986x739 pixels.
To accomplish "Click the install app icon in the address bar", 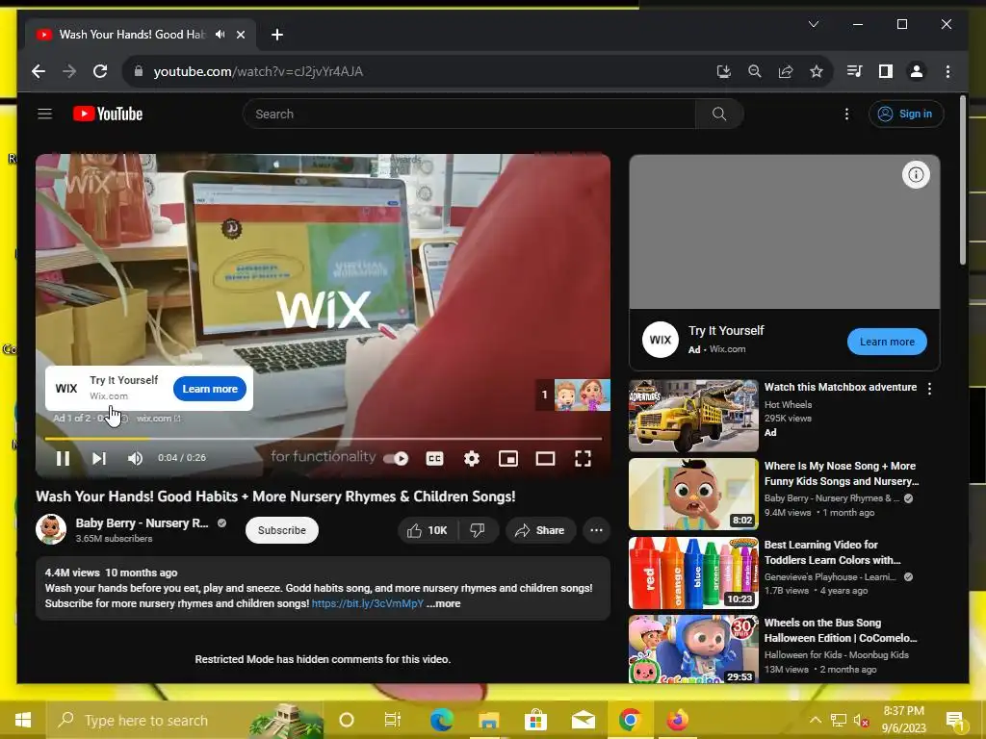I will (724, 71).
